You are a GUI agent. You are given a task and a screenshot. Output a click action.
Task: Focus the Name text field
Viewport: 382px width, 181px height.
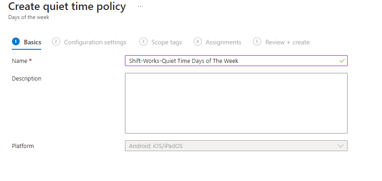231,61
